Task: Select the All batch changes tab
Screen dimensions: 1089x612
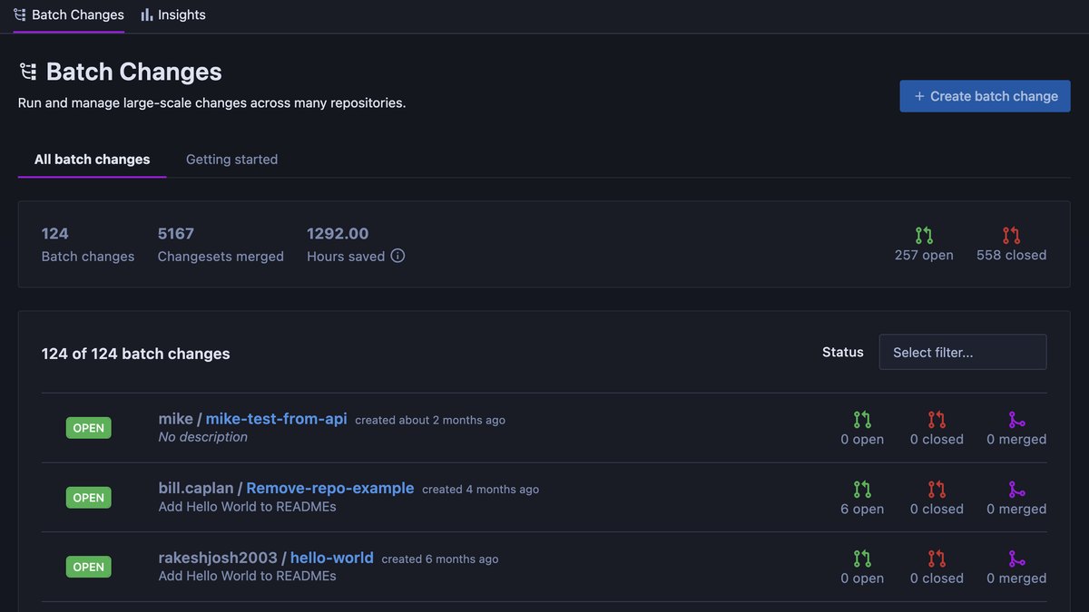Action: pyautogui.click(x=92, y=160)
